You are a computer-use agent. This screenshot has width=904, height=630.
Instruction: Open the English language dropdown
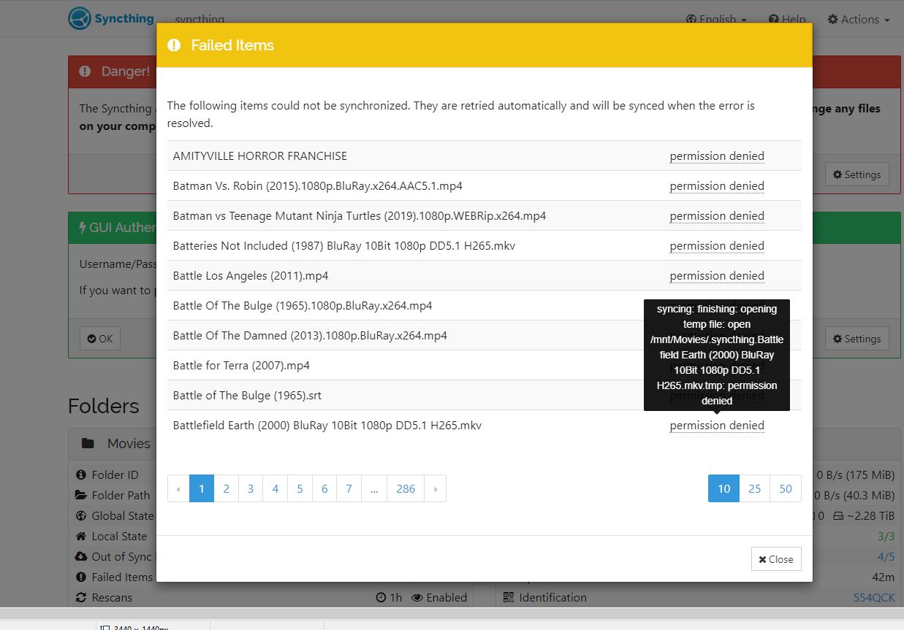coord(717,20)
